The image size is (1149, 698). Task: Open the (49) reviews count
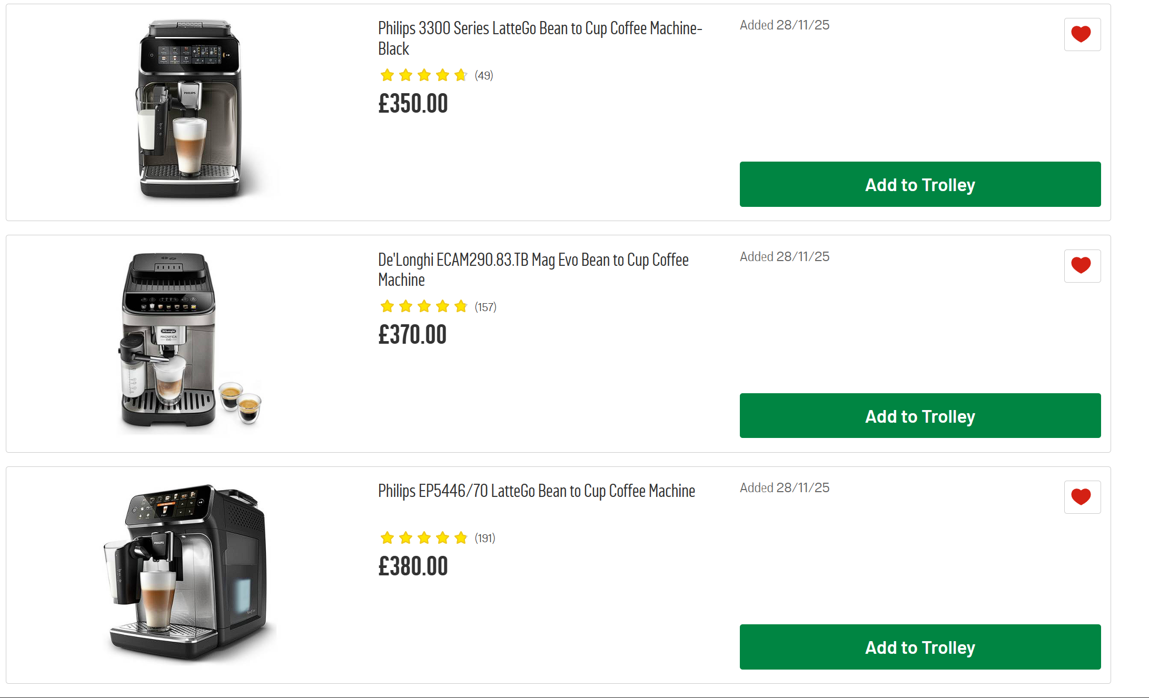tap(483, 76)
